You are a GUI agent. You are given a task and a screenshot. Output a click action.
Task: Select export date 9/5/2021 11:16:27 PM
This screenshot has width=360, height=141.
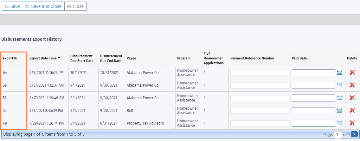coord(46,73)
